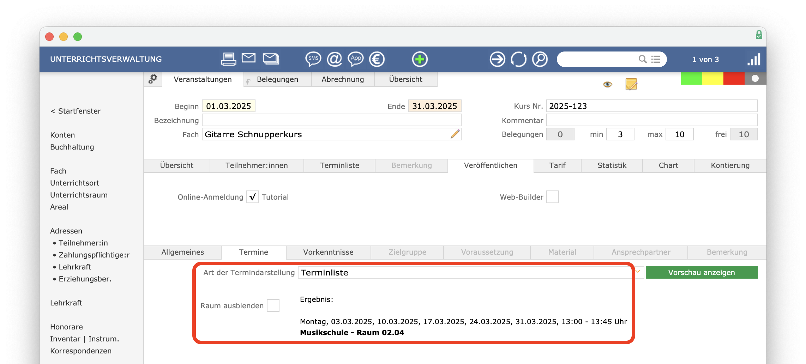Select the red status color
Screen dimensions: 806x364
tap(734, 78)
